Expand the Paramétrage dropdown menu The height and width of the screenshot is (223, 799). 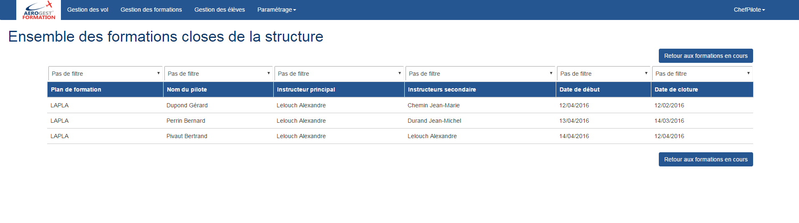tap(277, 10)
